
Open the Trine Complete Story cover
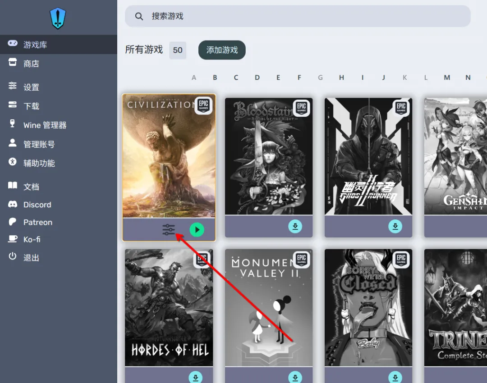(x=455, y=308)
